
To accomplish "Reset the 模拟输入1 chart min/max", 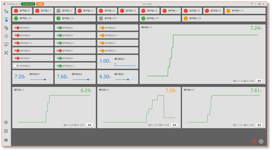I will coord(90,125).
